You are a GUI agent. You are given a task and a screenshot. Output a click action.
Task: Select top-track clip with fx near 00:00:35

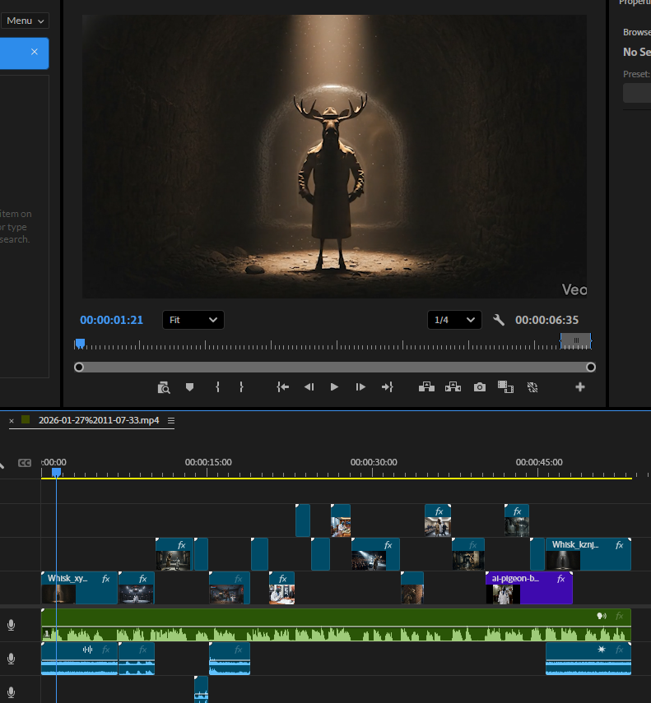pyautogui.click(x=438, y=520)
